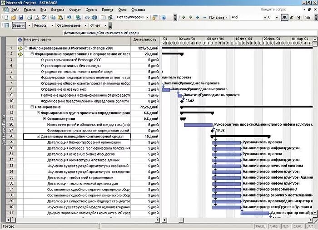Screen dimensions: 318x230
Task: Click the task table scroll-right arrow
Action: (x=158, y=220)
